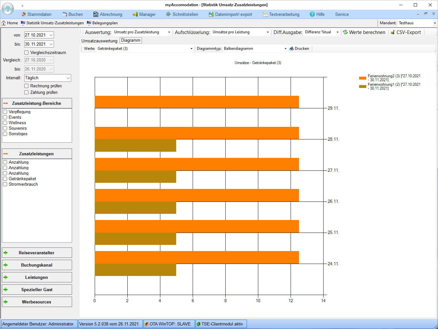Click the von date field
438x329 pixels.
[x=36, y=35]
